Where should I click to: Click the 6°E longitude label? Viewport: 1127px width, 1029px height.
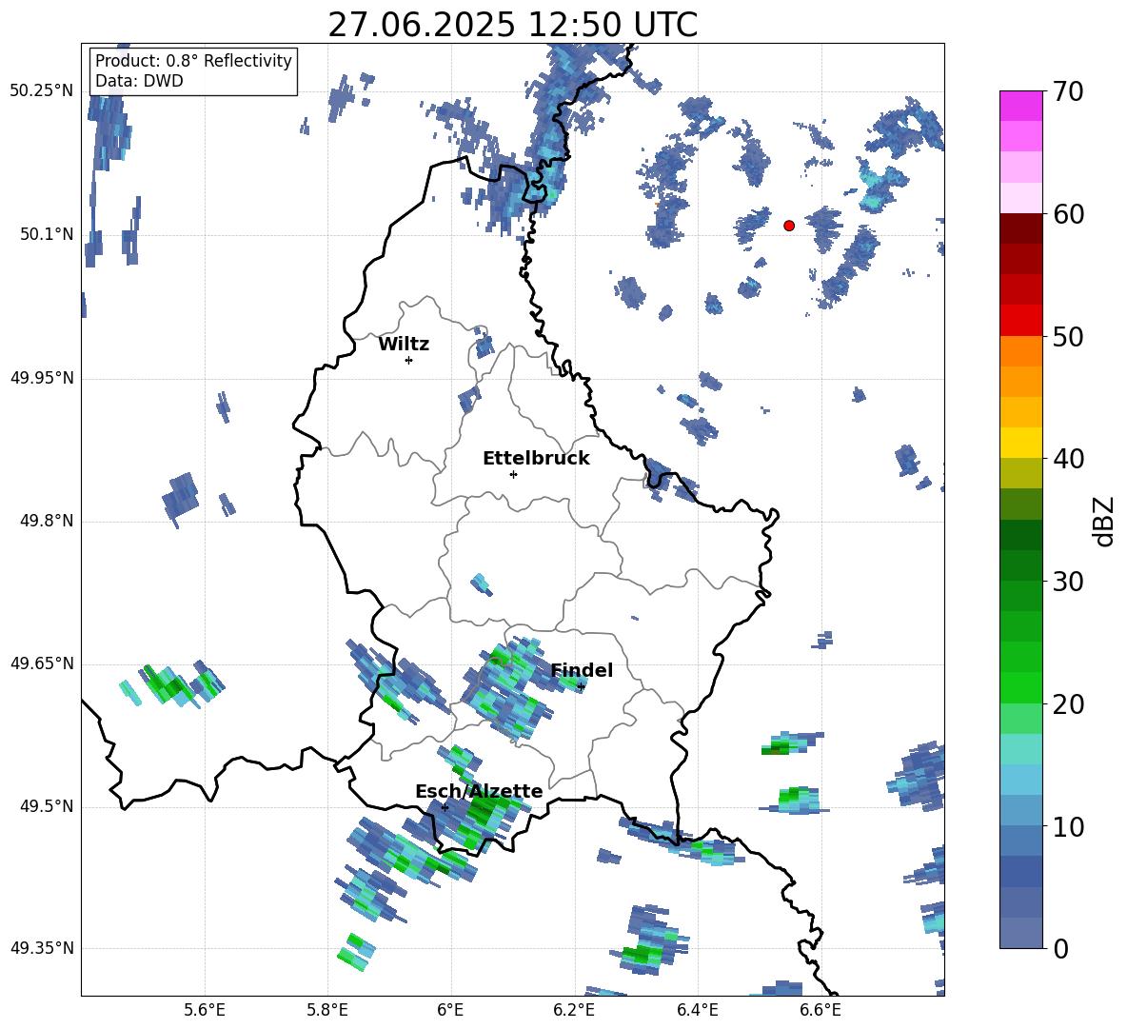click(x=450, y=1010)
